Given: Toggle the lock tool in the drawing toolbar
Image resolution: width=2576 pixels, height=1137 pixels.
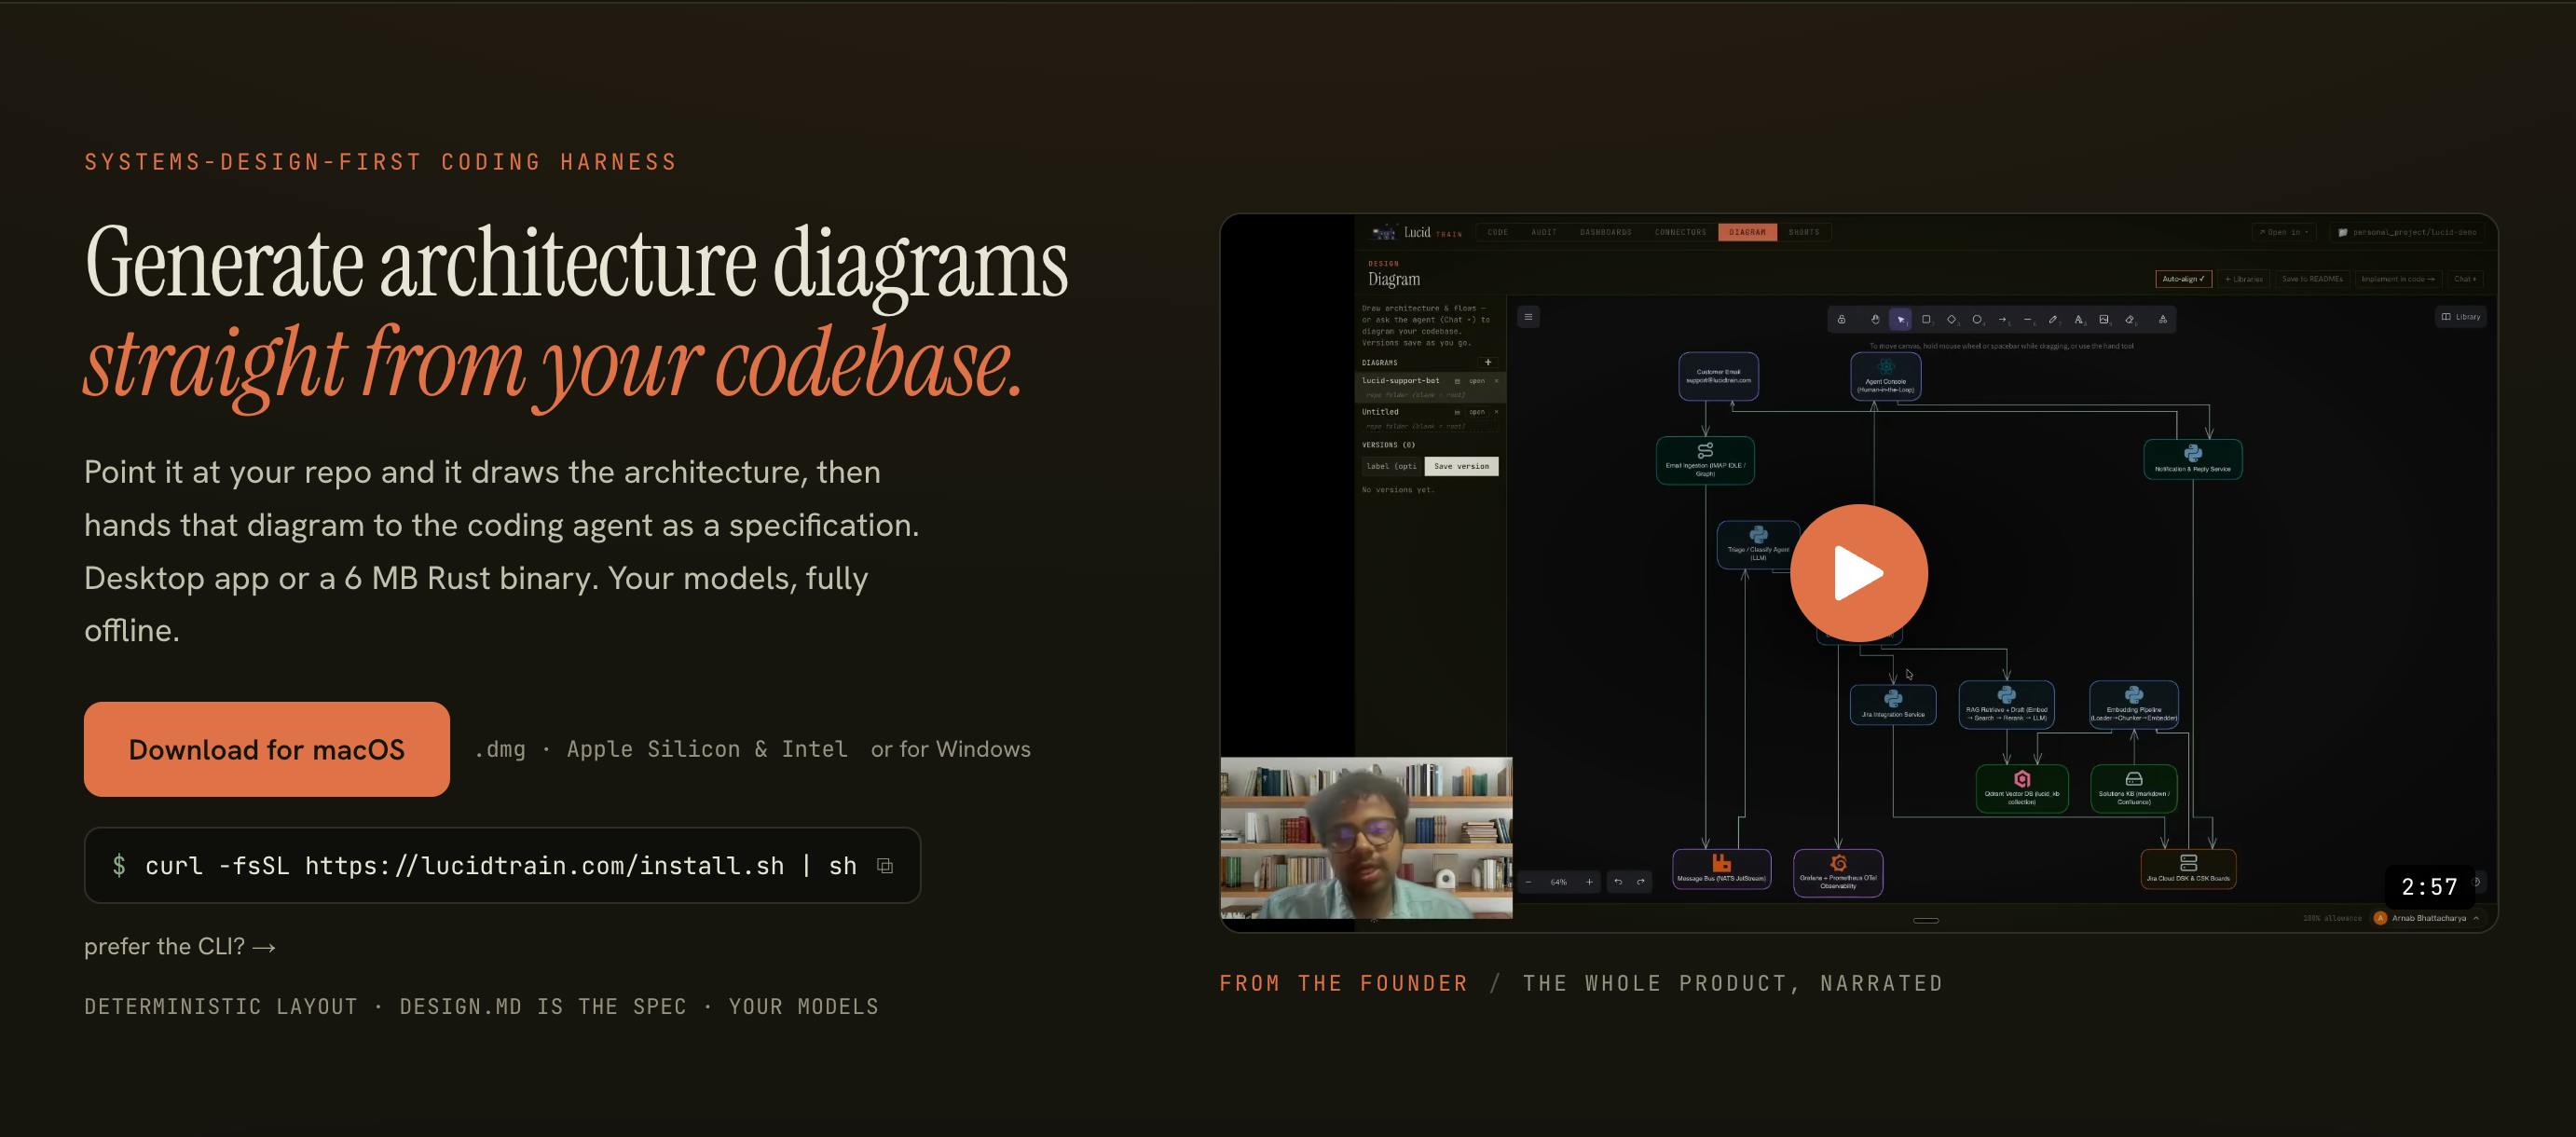Looking at the screenshot, I should click(x=1841, y=320).
